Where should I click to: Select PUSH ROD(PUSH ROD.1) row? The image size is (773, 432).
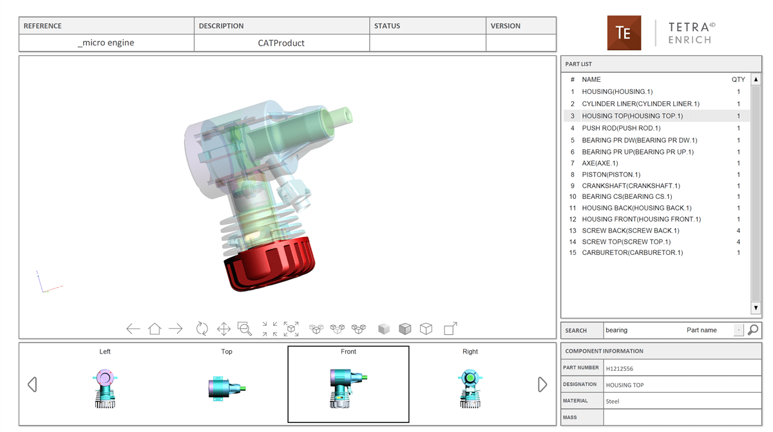click(x=656, y=128)
